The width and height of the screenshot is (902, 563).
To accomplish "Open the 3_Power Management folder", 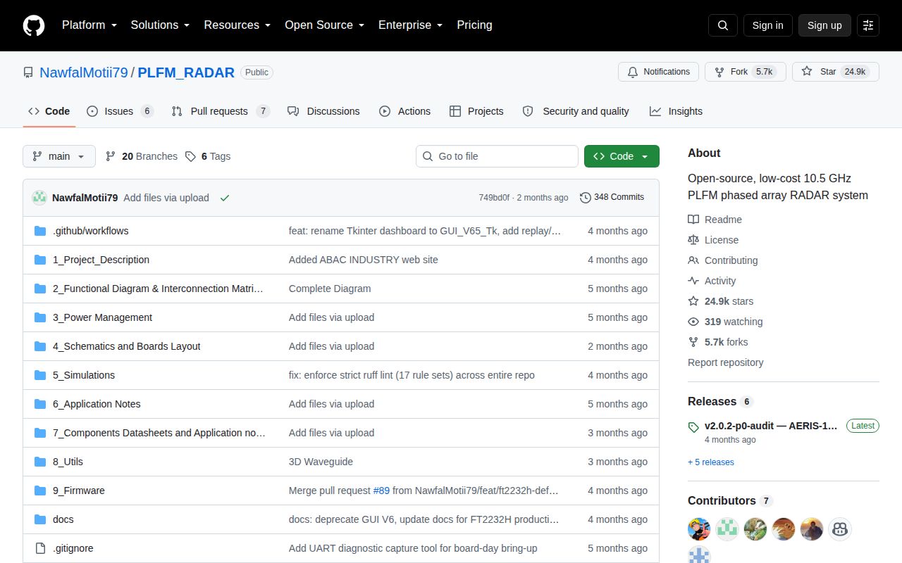I will [102, 317].
